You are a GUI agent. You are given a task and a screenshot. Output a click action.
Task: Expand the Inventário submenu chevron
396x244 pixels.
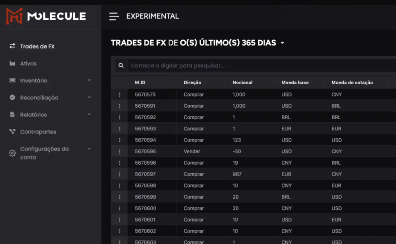(89, 80)
